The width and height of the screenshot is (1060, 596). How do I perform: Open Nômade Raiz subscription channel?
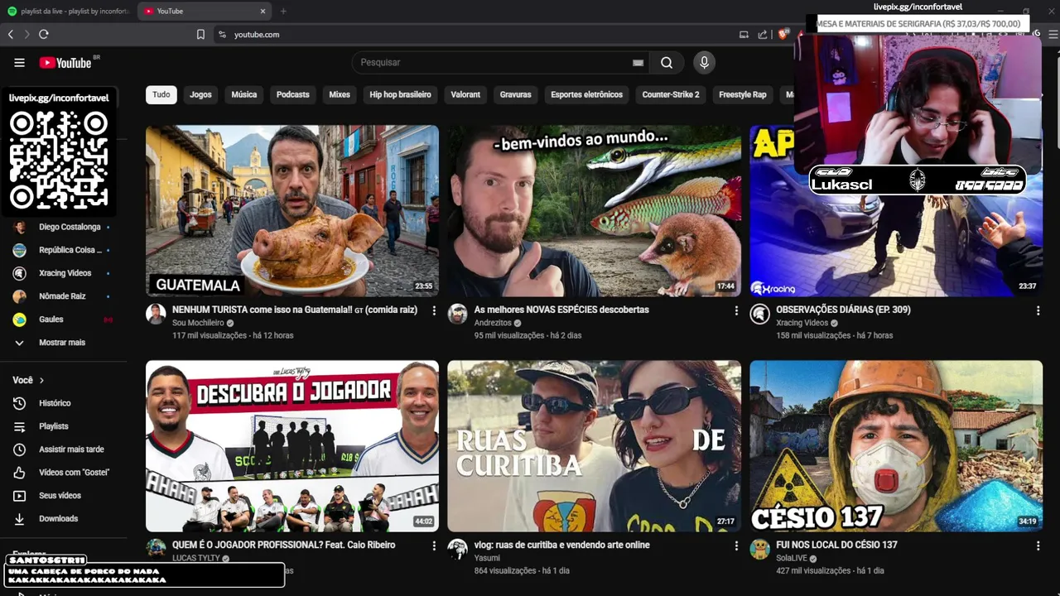tap(64, 296)
